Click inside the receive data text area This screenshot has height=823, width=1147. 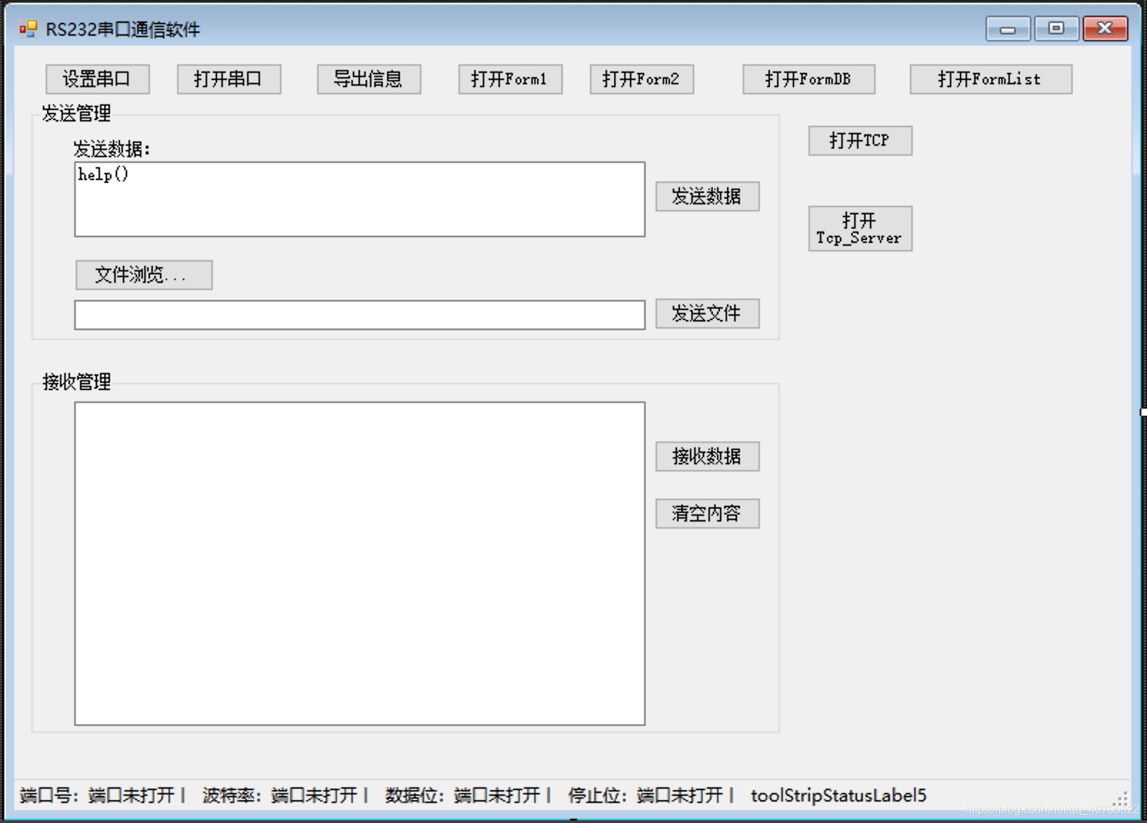click(360, 564)
